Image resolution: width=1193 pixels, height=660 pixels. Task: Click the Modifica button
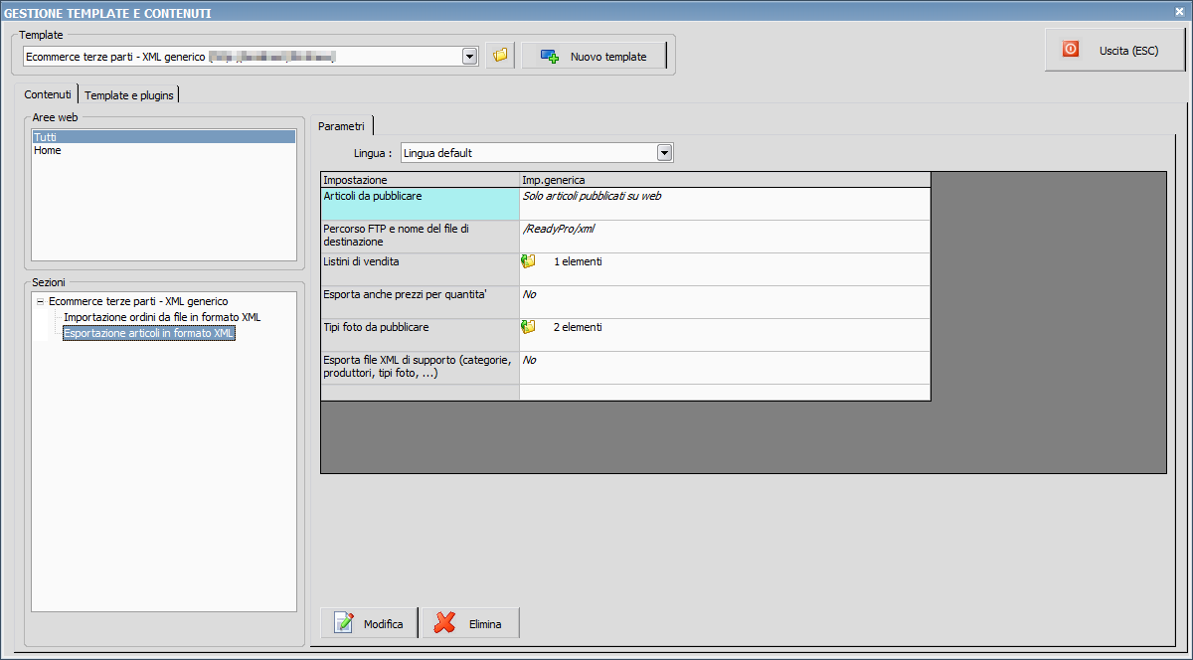[x=369, y=623]
